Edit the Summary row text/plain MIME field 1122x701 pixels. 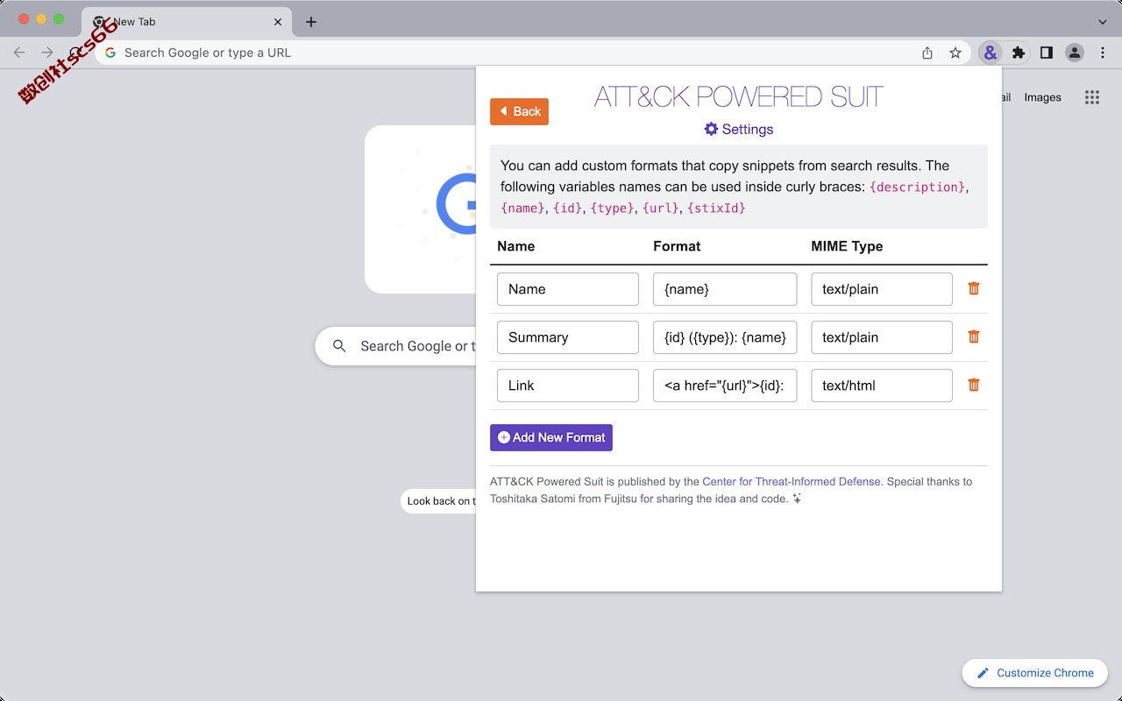882,337
